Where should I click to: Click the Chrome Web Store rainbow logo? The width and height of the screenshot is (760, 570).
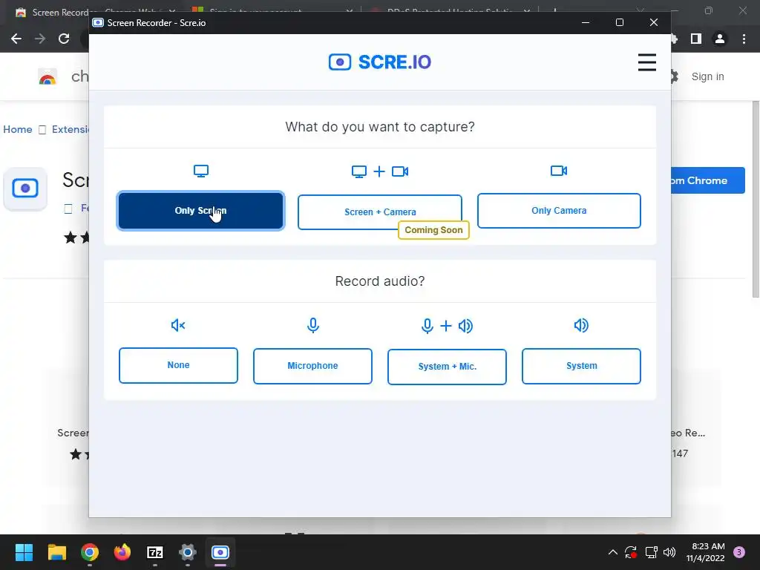coord(47,77)
